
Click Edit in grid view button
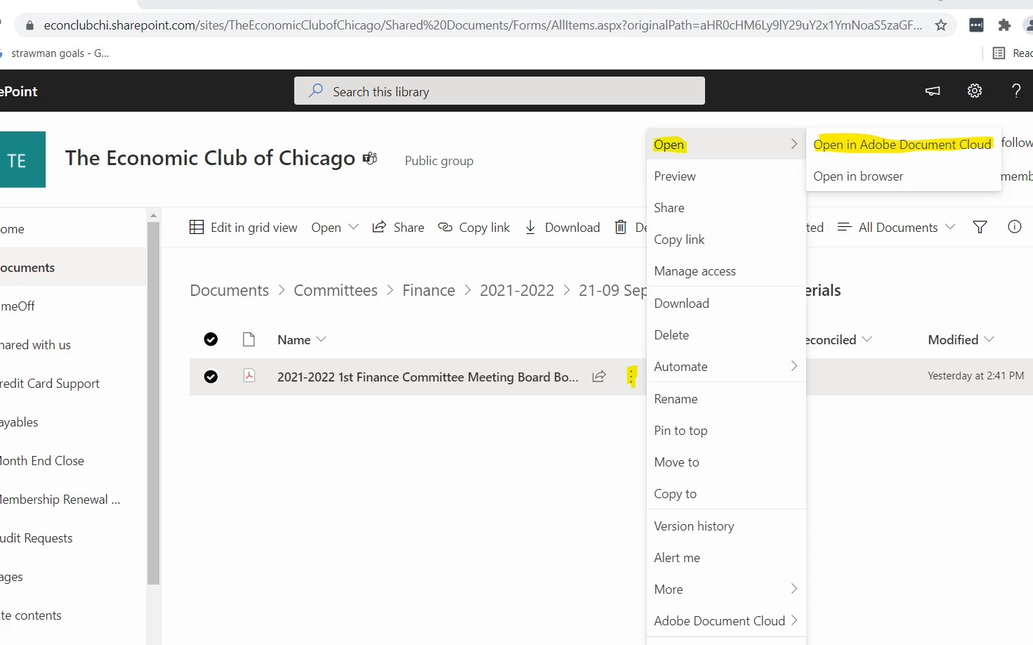click(x=244, y=227)
